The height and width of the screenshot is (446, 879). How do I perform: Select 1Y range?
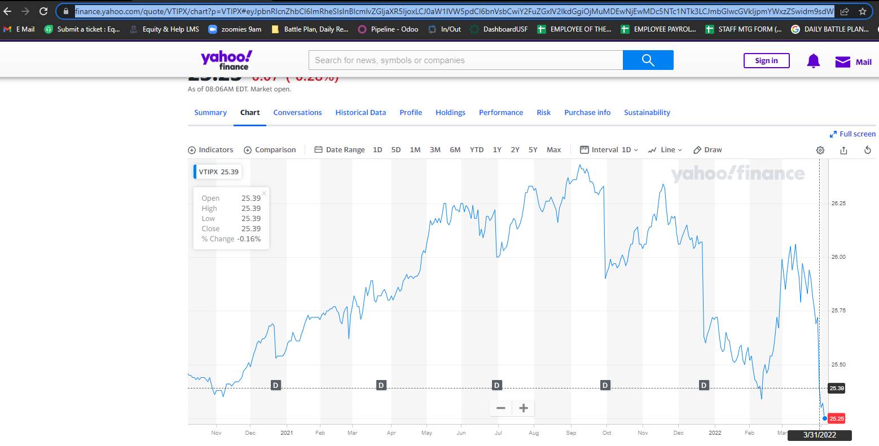pos(497,150)
